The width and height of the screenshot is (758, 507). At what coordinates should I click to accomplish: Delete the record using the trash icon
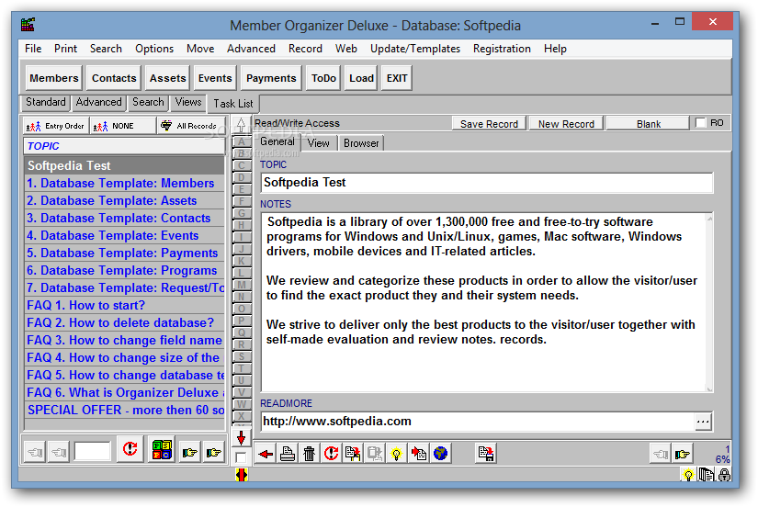point(309,454)
